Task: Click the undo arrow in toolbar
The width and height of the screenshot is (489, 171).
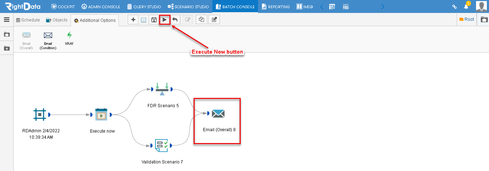Action: tap(175, 20)
